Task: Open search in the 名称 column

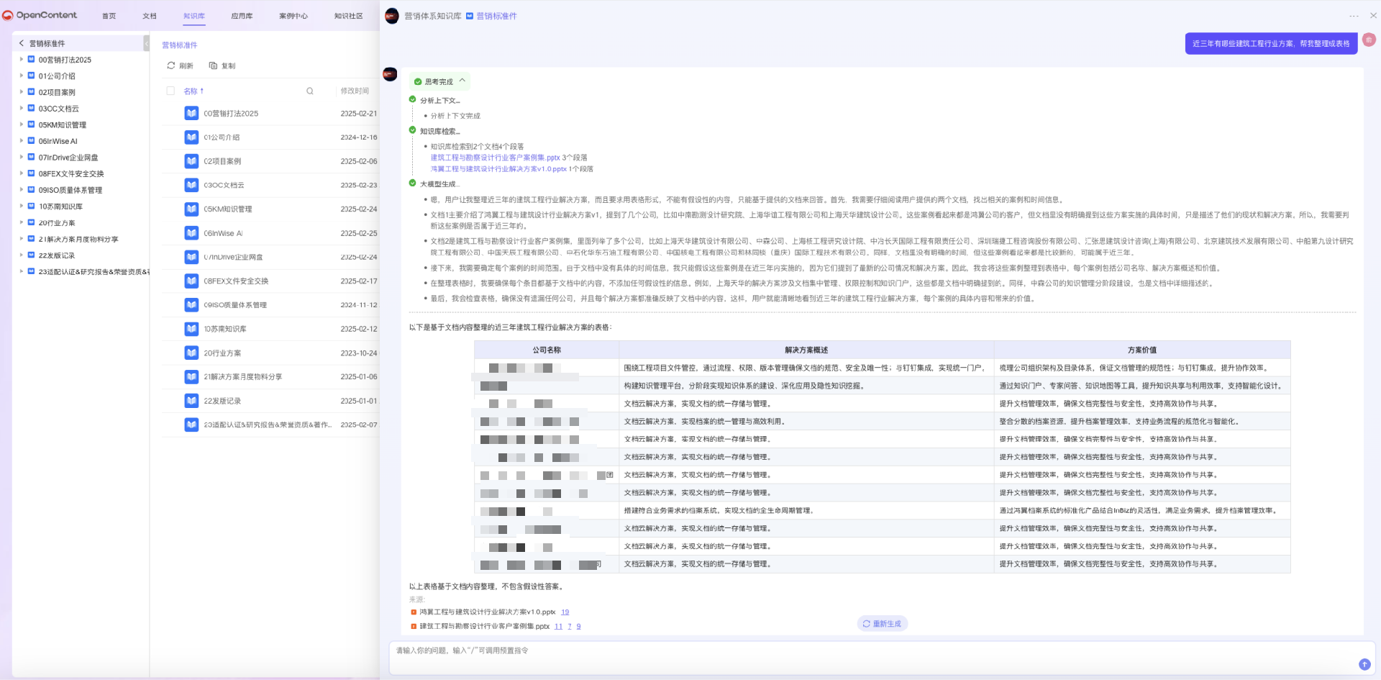Action: pos(309,91)
